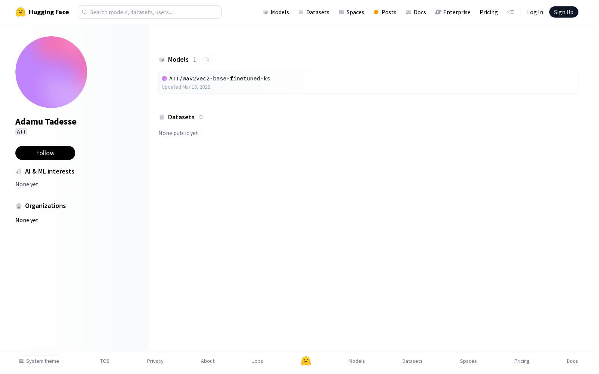Open Datasets link in footer

(x=413, y=361)
